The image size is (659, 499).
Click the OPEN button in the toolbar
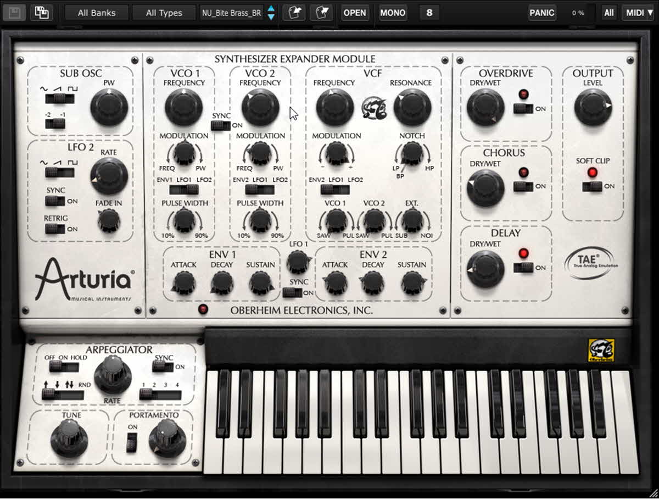[x=354, y=13]
